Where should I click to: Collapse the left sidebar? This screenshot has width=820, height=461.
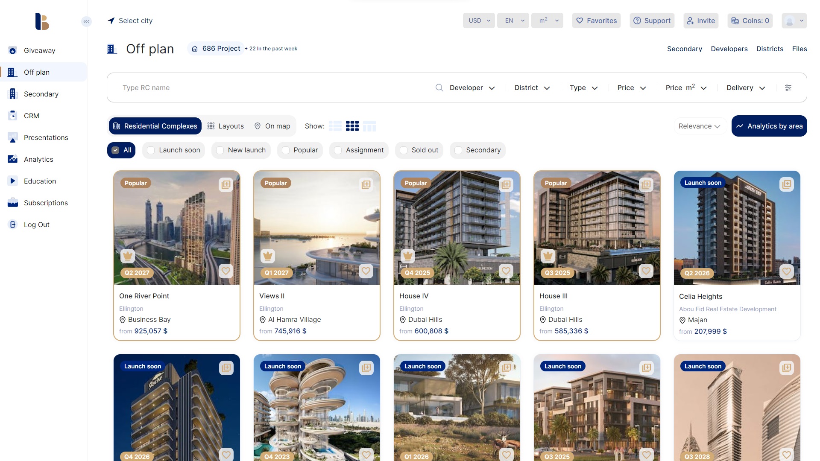tap(87, 21)
